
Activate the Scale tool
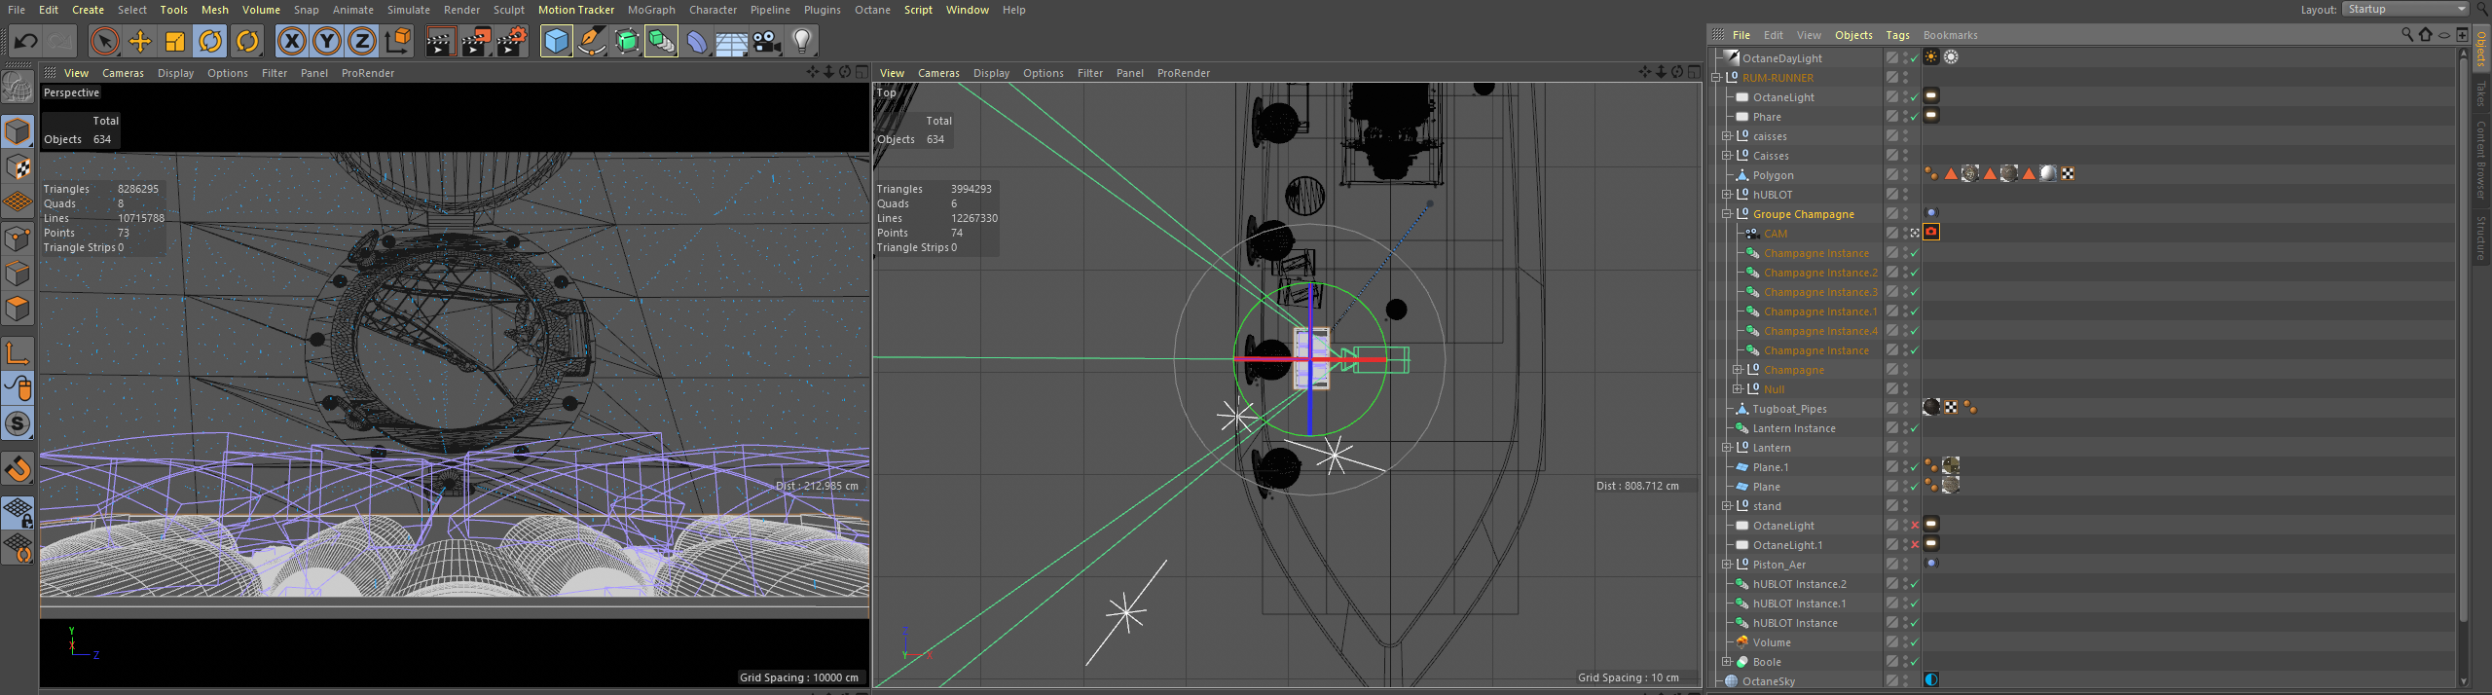[x=175, y=41]
